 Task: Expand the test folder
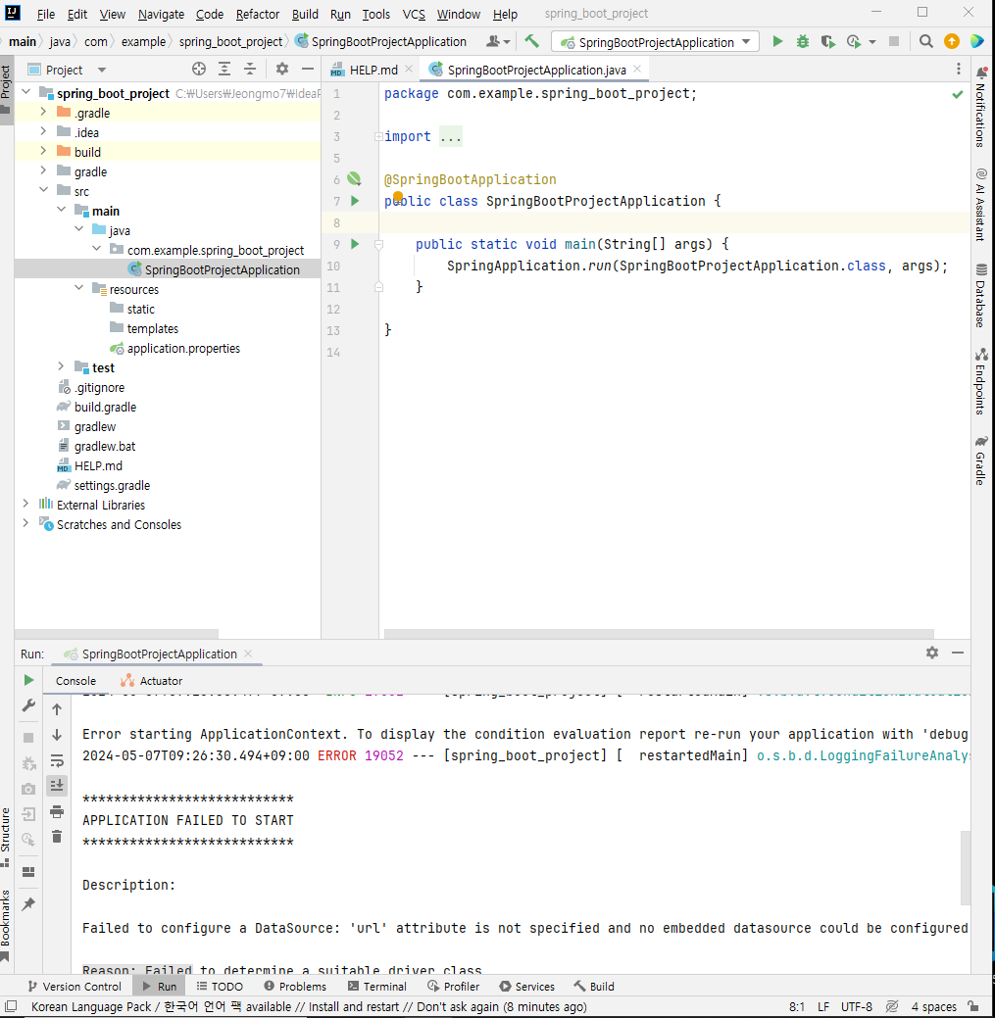click(x=61, y=366)
